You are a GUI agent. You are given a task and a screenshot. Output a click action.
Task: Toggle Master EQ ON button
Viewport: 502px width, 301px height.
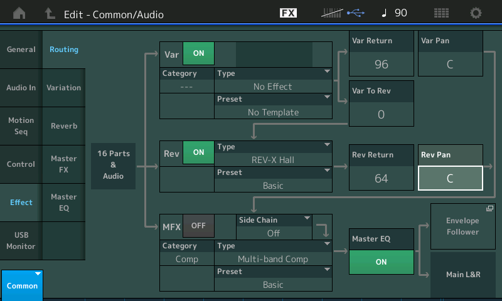click(382, 262)
